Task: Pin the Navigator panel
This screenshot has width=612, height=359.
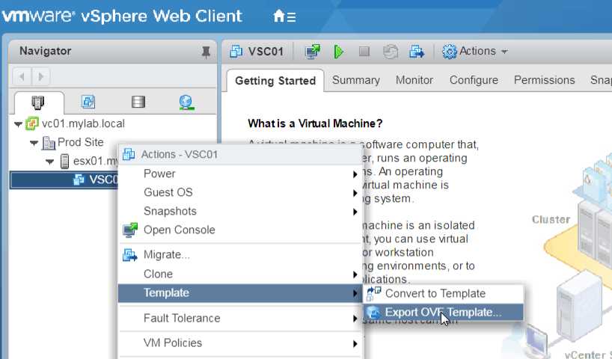Action: [206, 52]
